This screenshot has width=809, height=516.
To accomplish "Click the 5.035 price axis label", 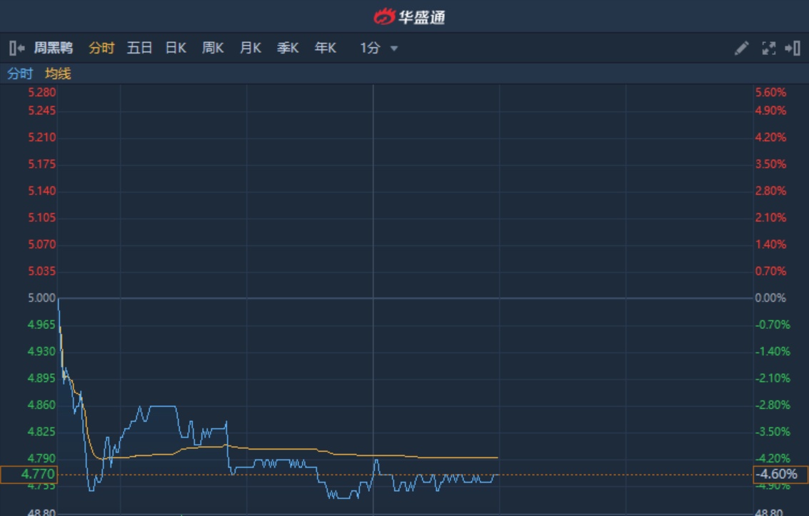I will coord(42,271).
